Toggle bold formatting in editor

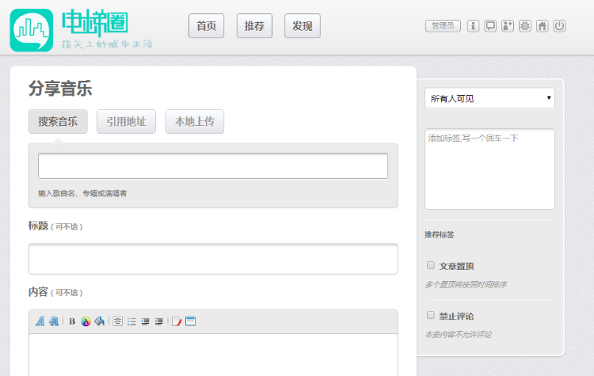tap(72, 321)
